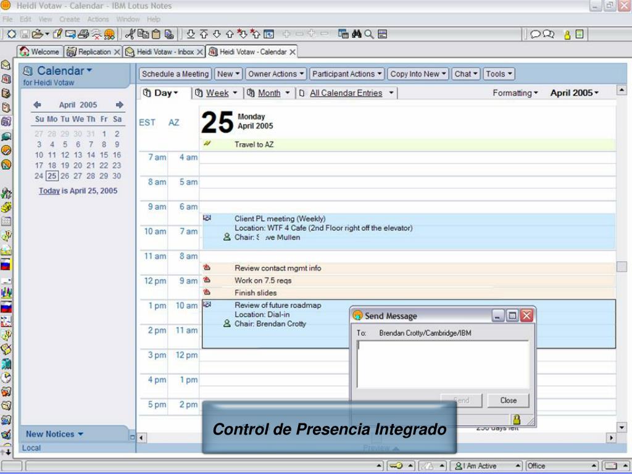632x474 pixels.
Task: Open the April 2005 date picker dropdown
Action: 575,93
